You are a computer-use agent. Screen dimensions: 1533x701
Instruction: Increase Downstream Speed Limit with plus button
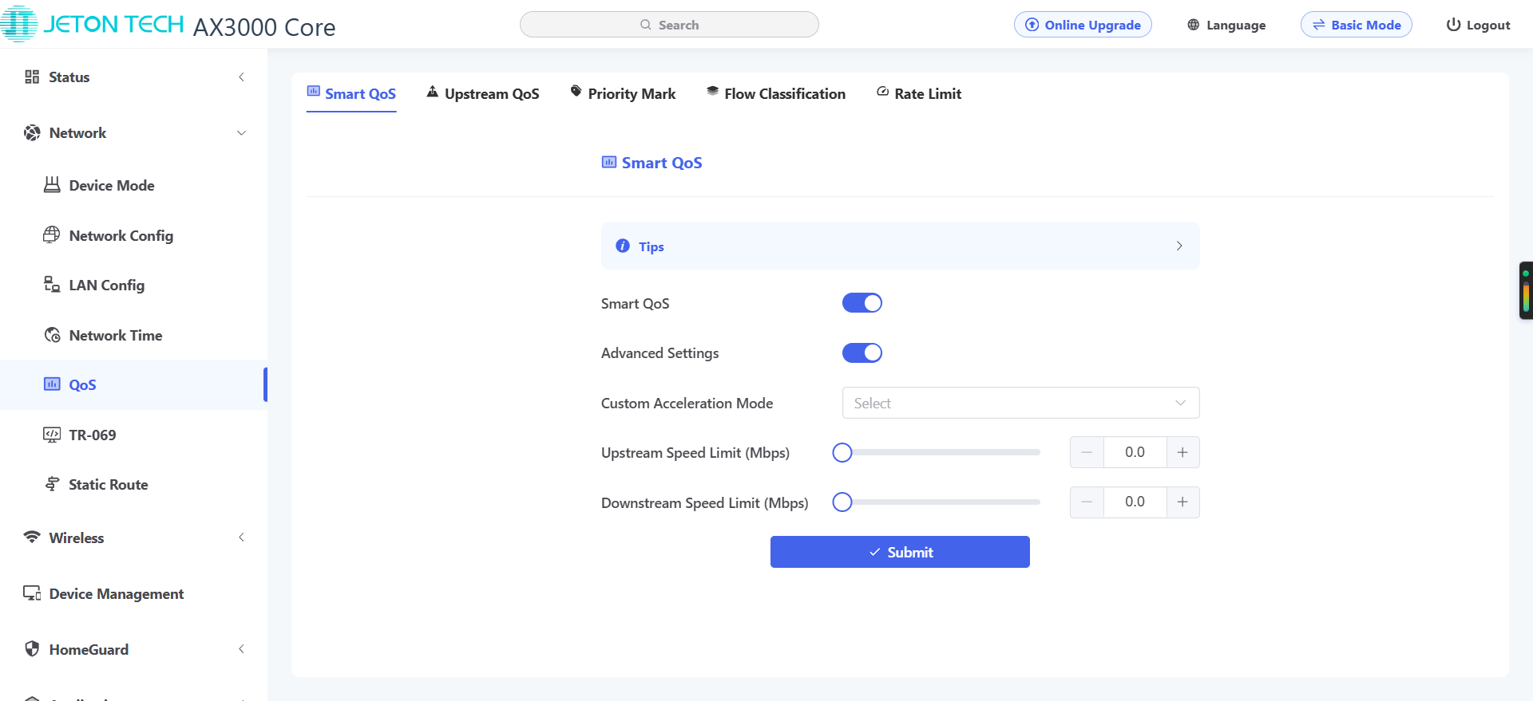tap(1182, 502)
